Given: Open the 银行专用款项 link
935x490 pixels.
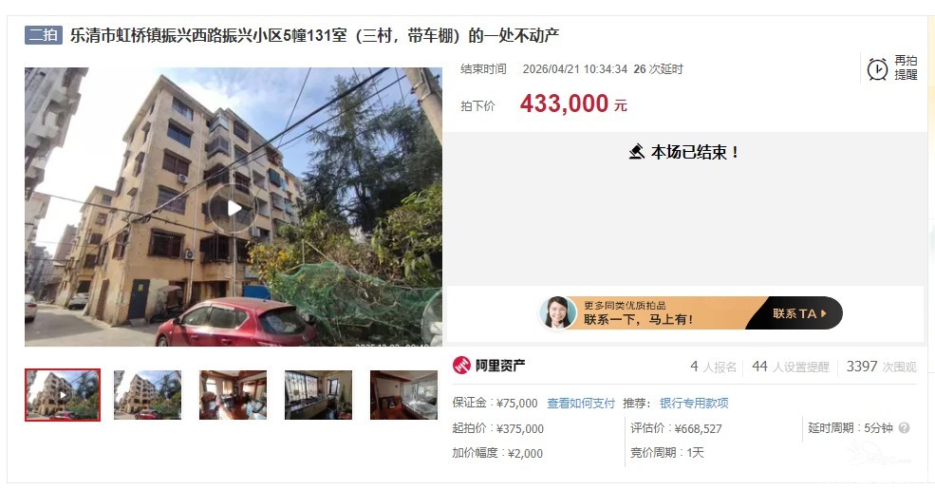Looking at the screenshot, I should (694, 404).
